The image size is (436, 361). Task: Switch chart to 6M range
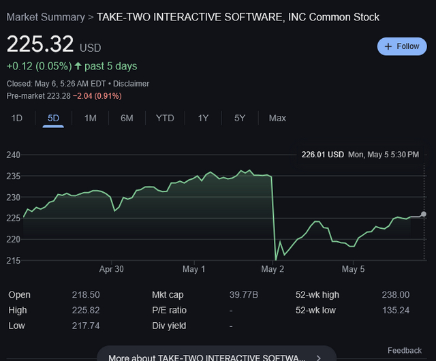[x=127, y=119]
